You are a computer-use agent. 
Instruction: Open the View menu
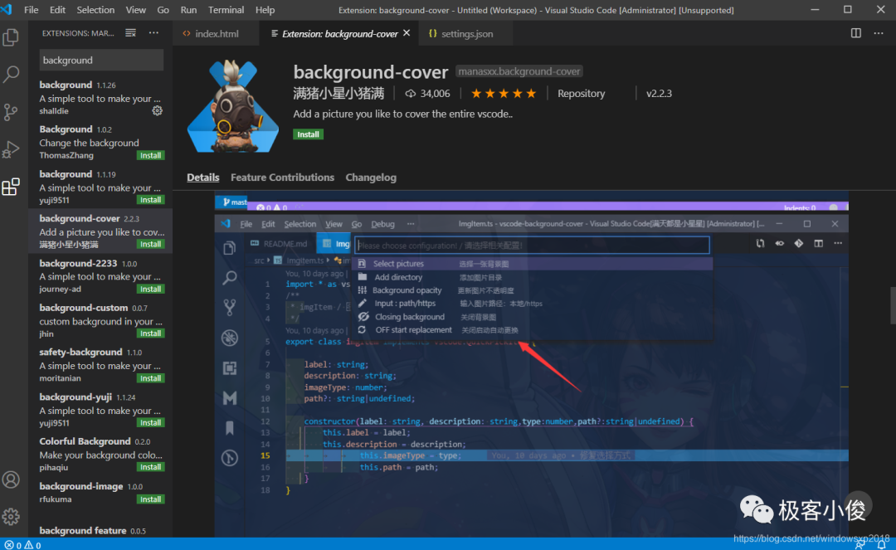[136, 10]
